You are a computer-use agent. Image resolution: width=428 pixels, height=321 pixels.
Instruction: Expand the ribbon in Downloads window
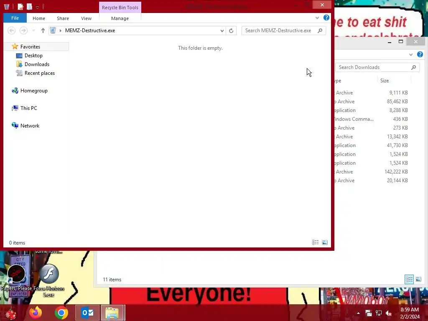[x=411, y=55]
